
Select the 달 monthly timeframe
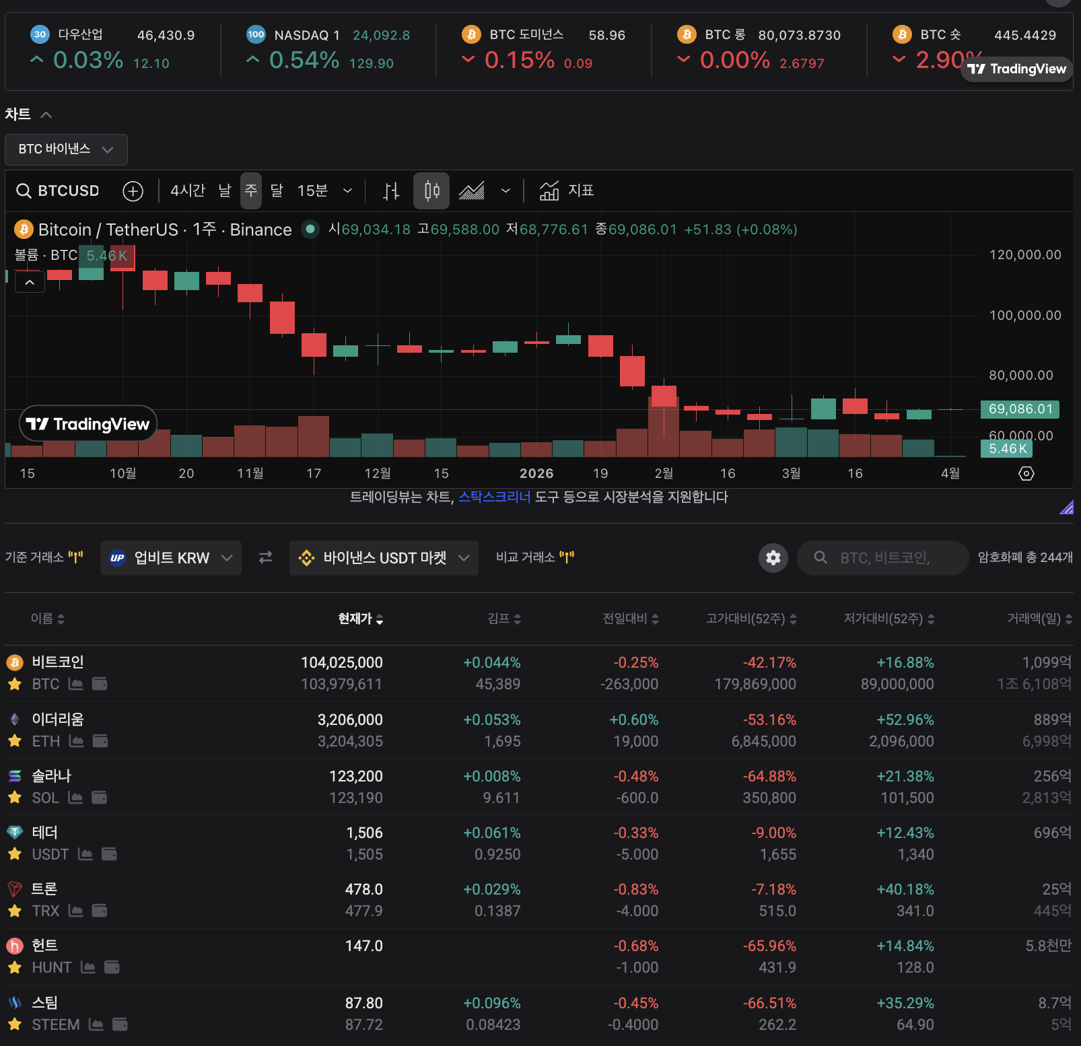277,191
